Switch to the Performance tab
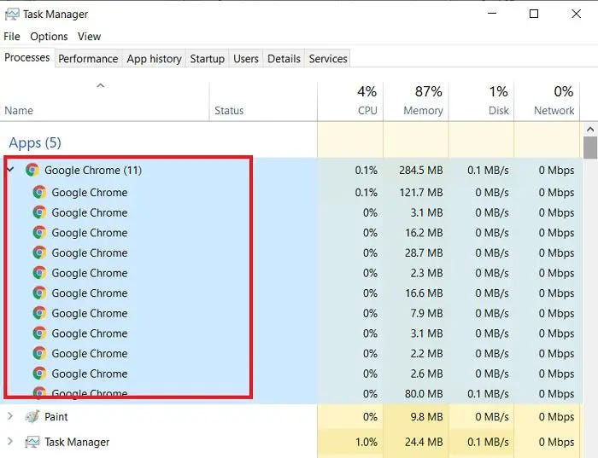Screen dimensions: 598x458 click(x=88, y=59)
